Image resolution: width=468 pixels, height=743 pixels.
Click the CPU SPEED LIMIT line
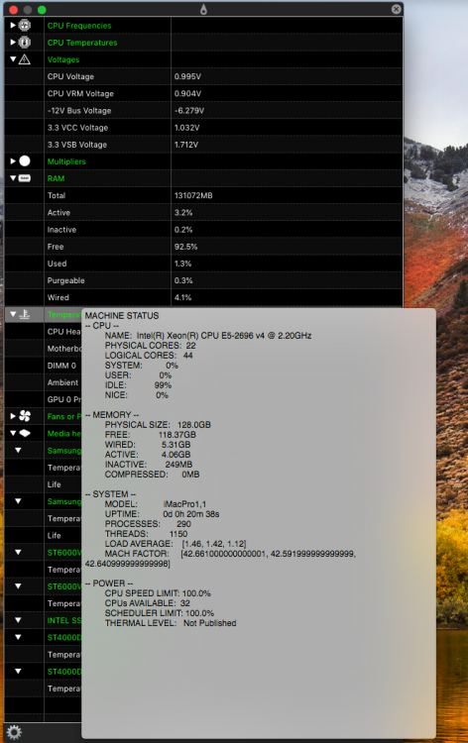pyautogui.click(x=158, y=593)
